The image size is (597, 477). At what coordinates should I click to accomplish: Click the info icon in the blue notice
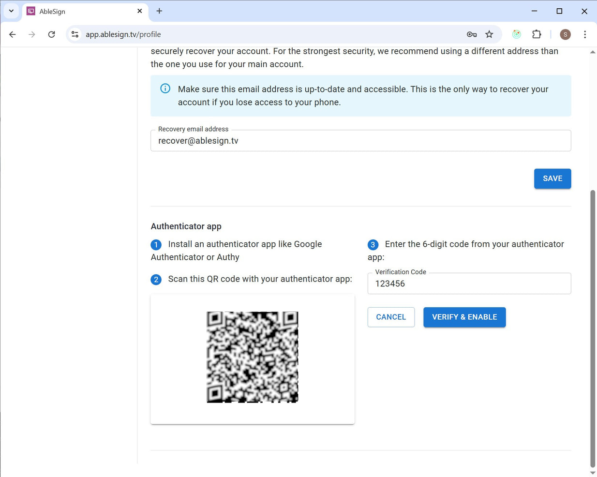click(x=165, y=89)
